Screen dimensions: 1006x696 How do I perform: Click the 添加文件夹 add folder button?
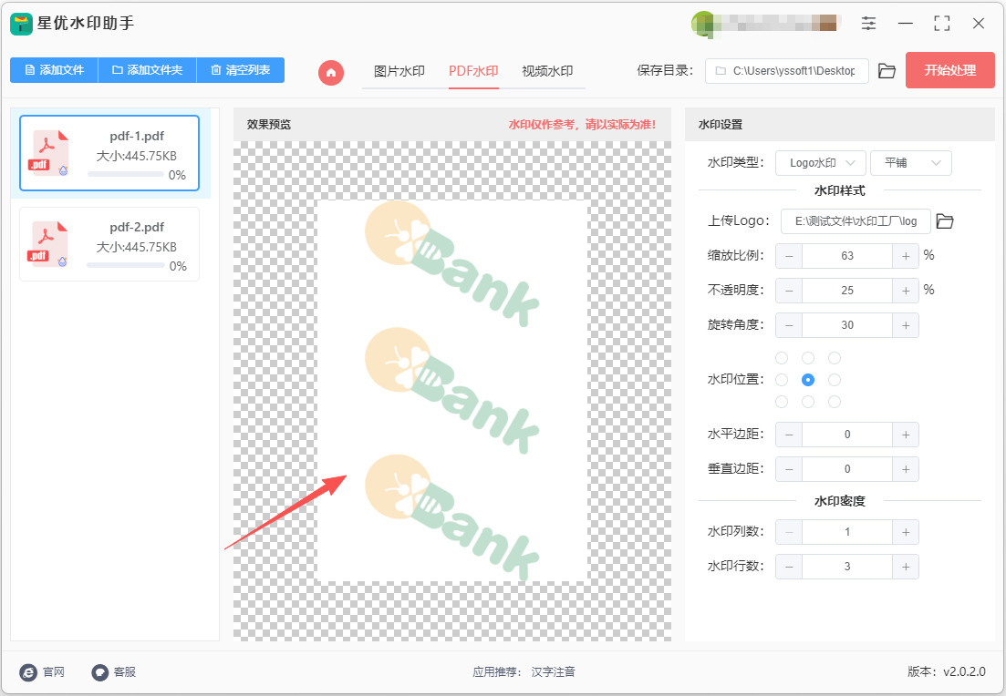click(x=148, y=70)
